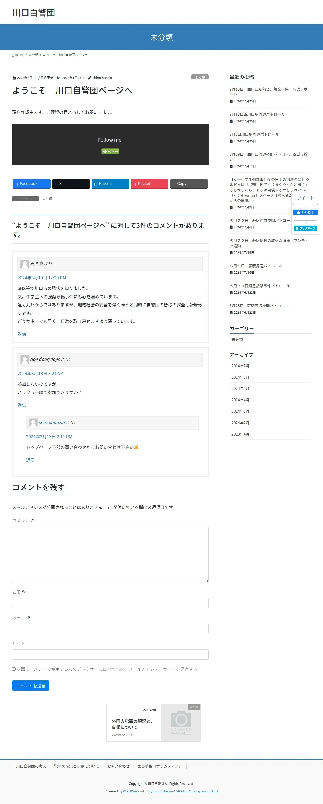This screenshot has height=804, width=323.
Task: Open shinnihonzin commenter name link
Action: (x=52, y=422)
